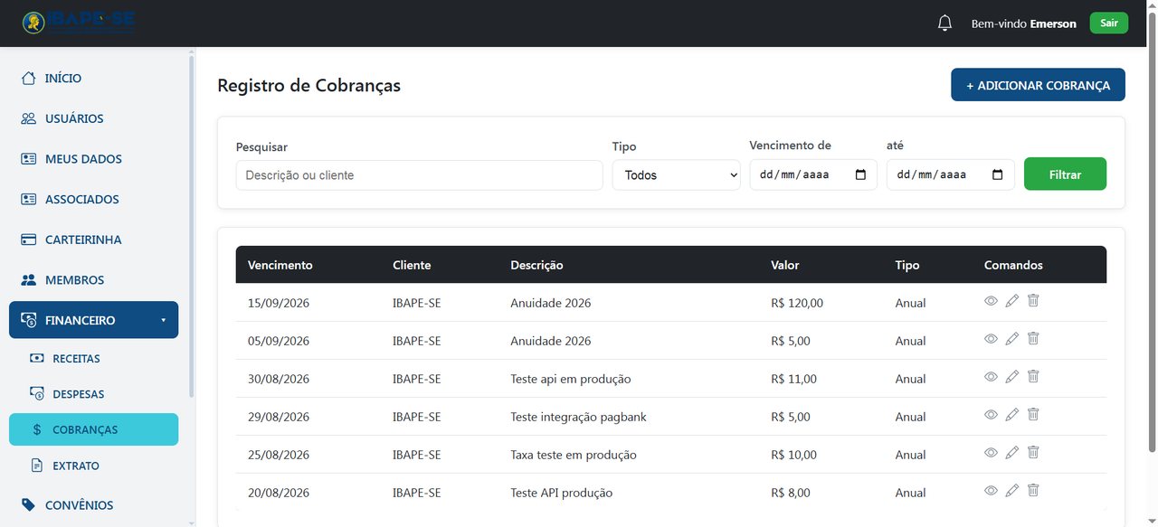Image resolution: width=1158 pixels, height=527 pixels.
Task: Edit the Teste API produção charge
Action: click(1012, 491)
